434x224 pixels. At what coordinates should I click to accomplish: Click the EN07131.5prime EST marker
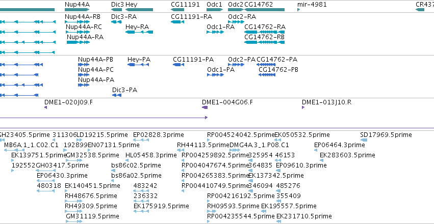click(x=89, y=150)
